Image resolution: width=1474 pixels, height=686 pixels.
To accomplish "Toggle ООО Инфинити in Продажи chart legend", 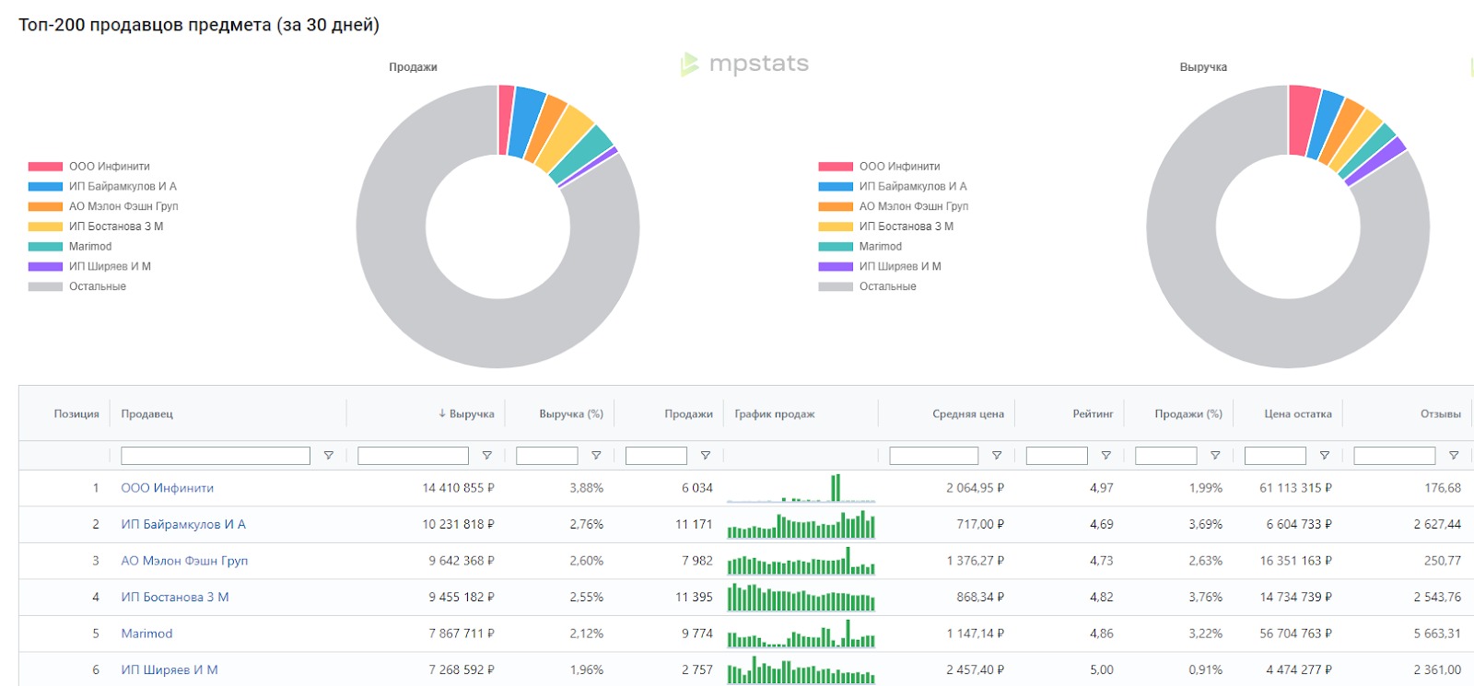I will pyautogui.click(x=88, y=167).
